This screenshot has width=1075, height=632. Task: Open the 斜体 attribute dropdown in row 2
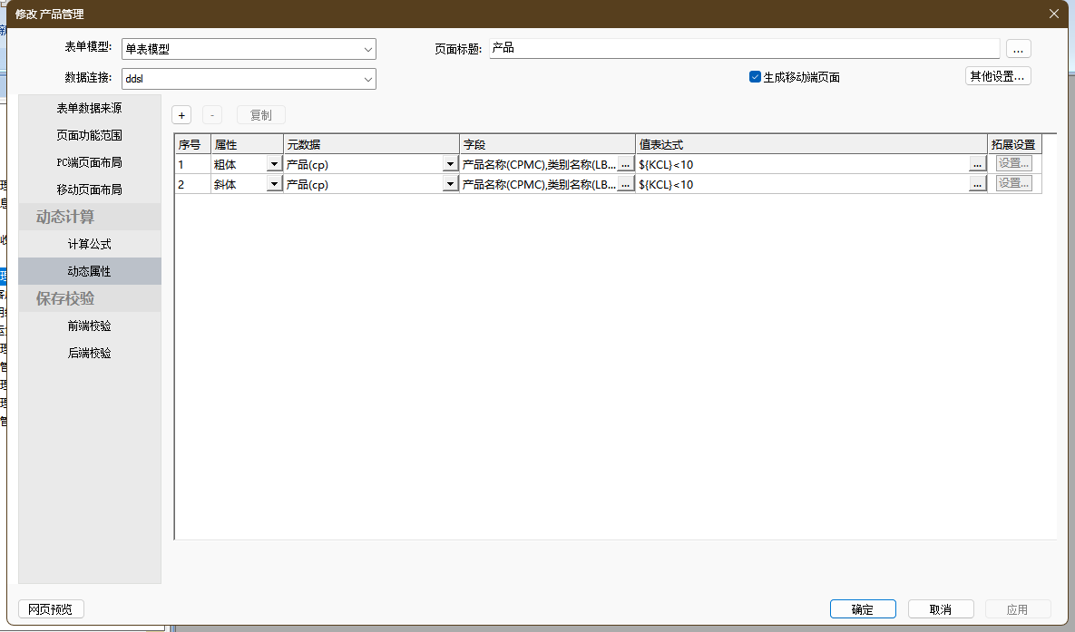click(x=274, y=184)
